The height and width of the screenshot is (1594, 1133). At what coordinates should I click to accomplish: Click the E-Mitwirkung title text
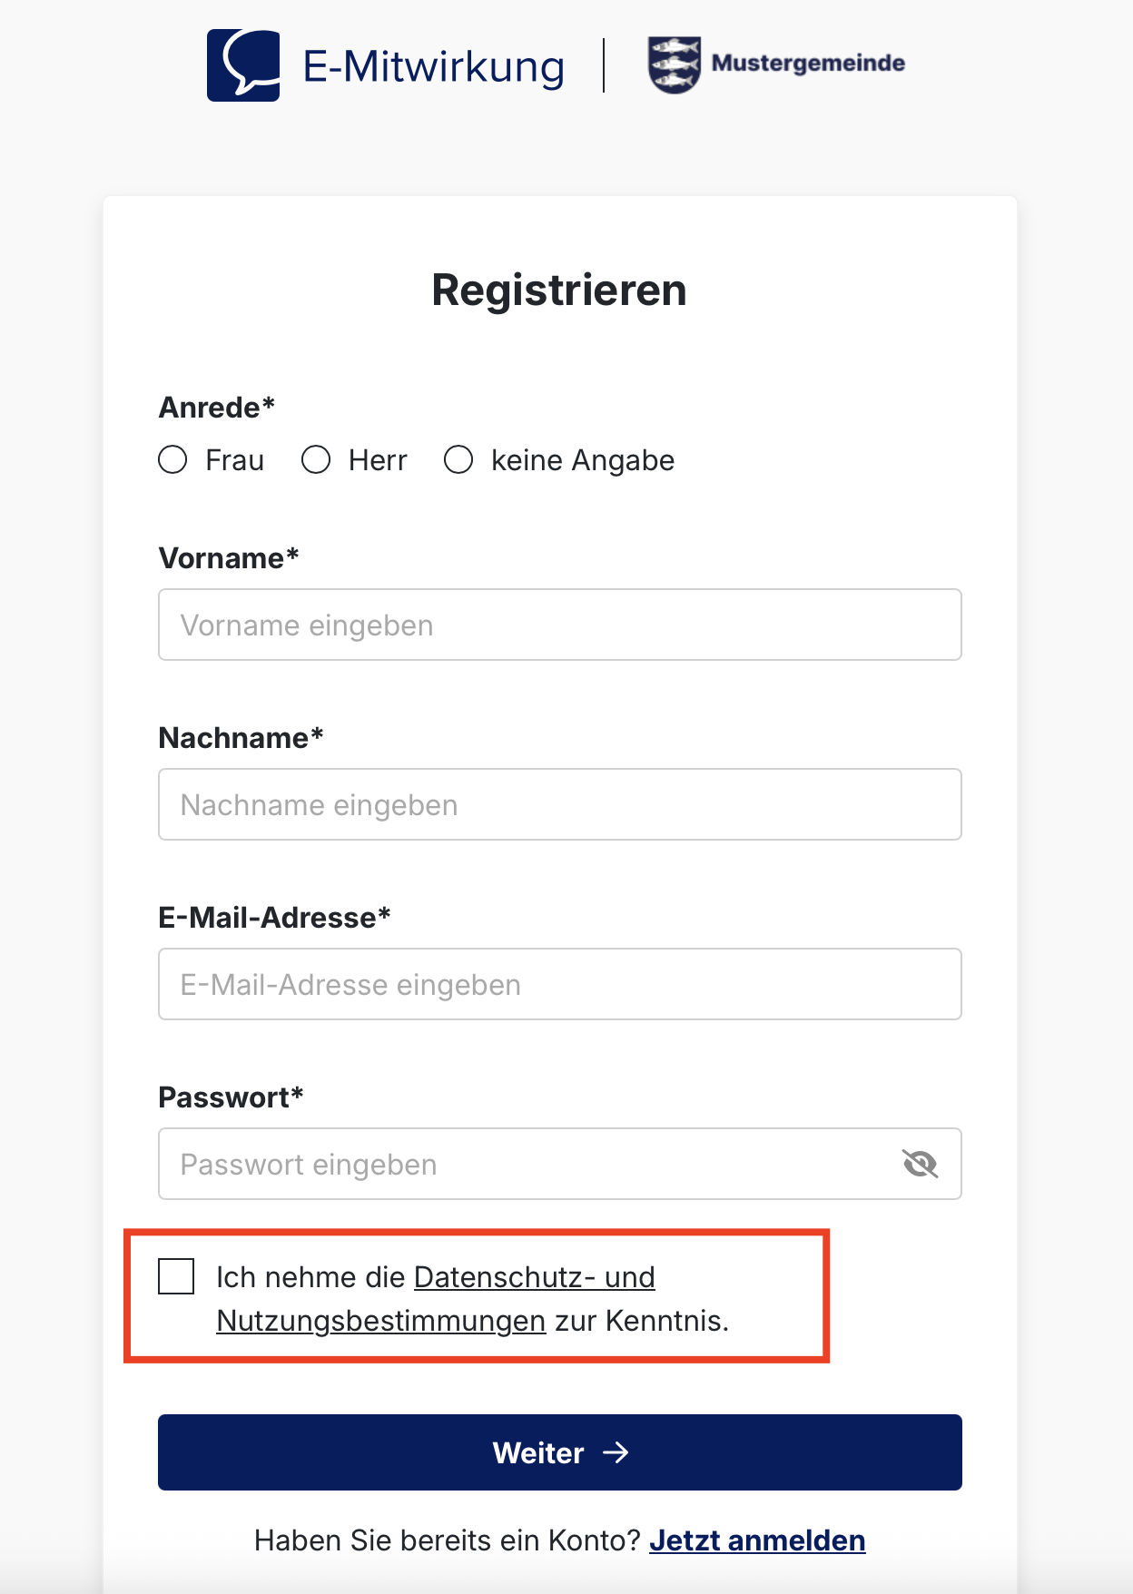click(x=434, y=67)
